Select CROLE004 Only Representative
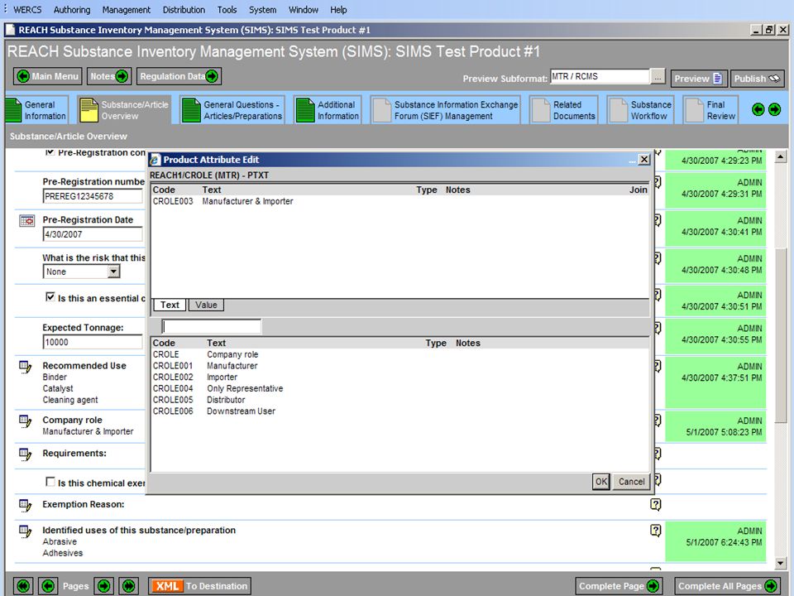This screenshot has width=794, height=596. (x=400, y=389)
